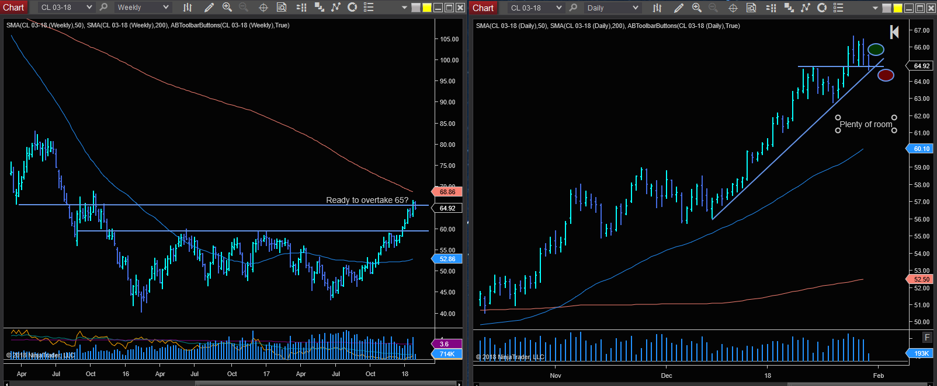This screenshot has width=937, height=386.
Task: Open chart properties list in Daily chart
Action: click(838, 8)
